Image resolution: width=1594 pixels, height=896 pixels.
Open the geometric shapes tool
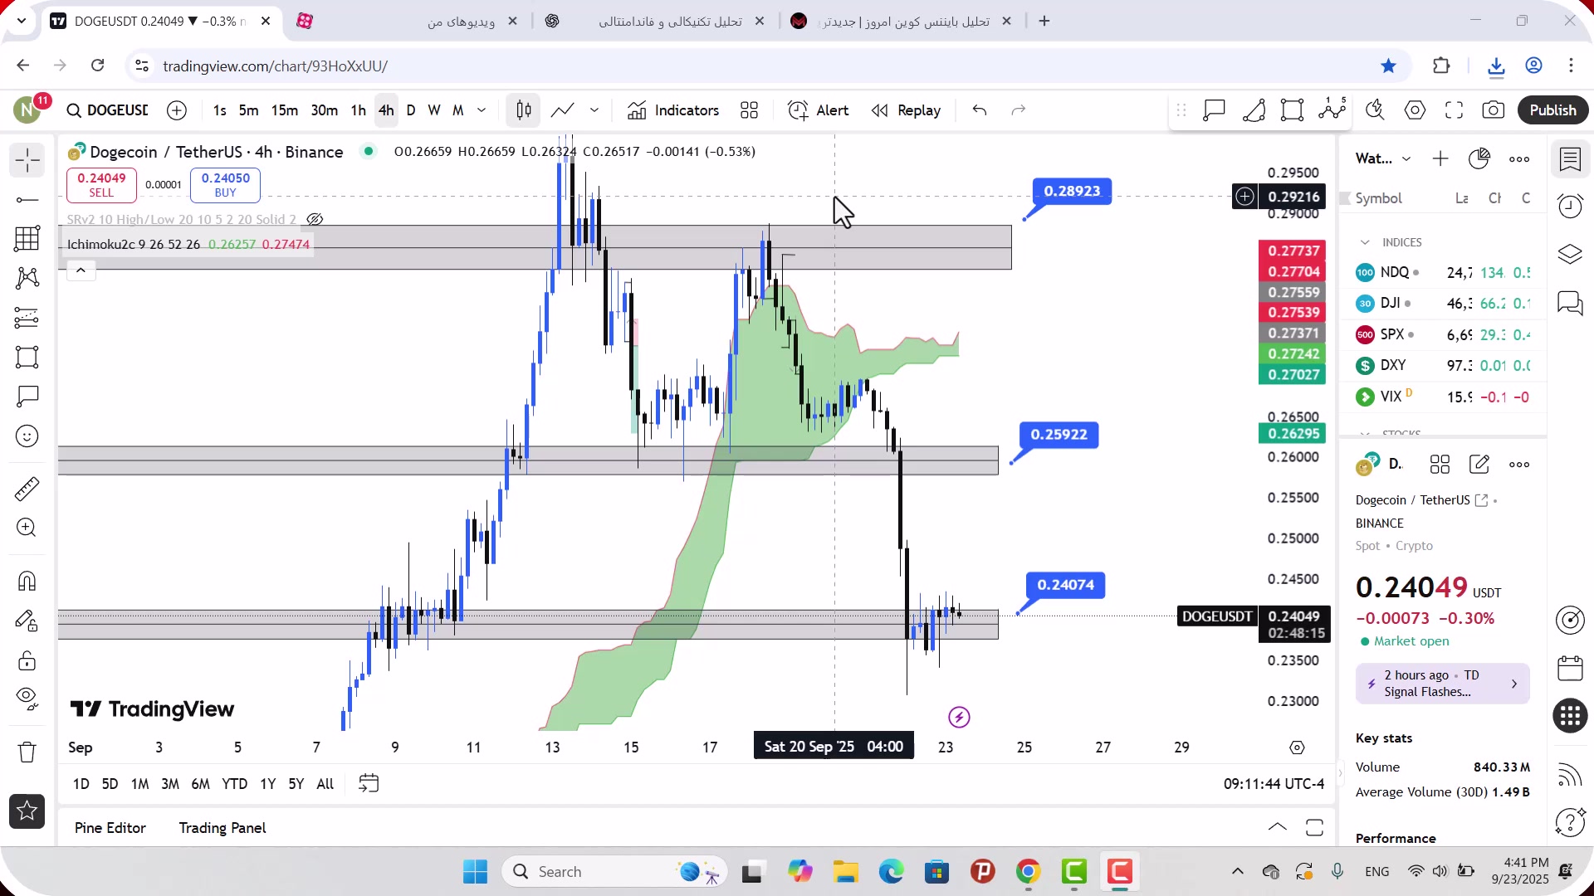27,358
